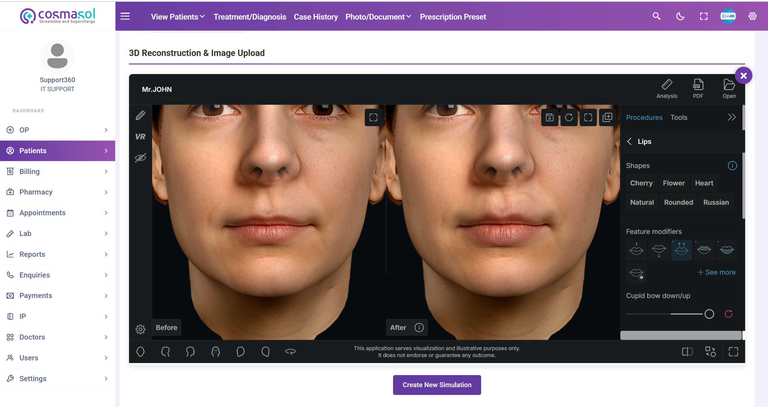Click the save icon on After view

pyautogui.click(x=549, y=117)
